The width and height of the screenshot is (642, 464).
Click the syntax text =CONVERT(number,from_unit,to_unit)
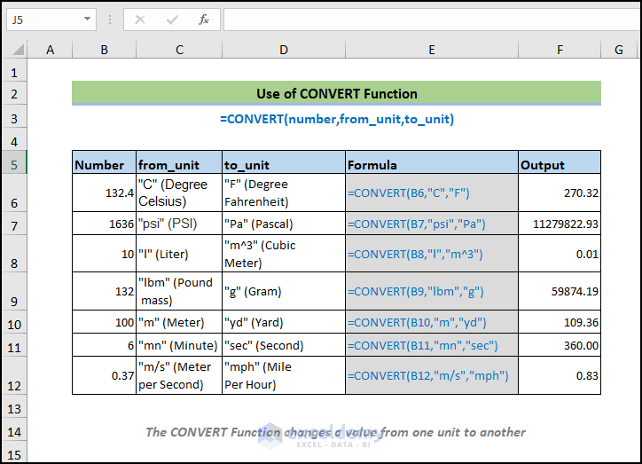(x=337, y=119)
